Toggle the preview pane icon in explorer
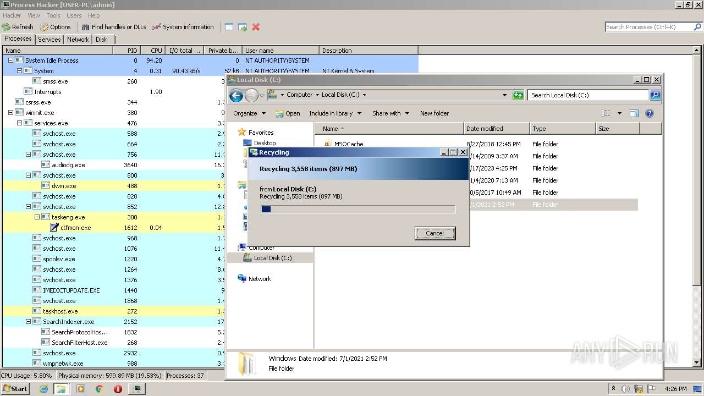 pos(634,113)
